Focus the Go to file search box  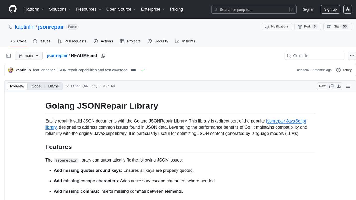314,56
